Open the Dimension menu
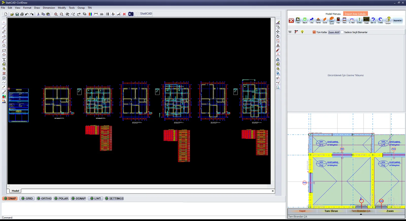Image resolution: width=406 pixels, height=221 pixels. pyautogui.click(x=49, y=8)
